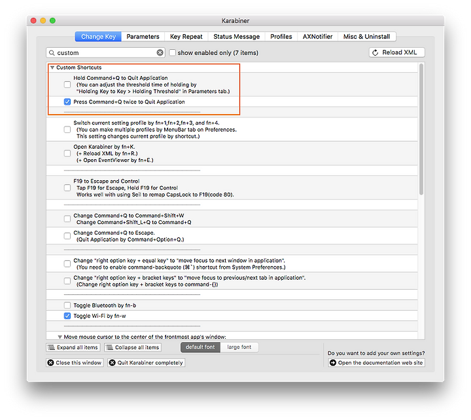Click the "Custom Shortcuts" heading text
The height and width of the screenshot is (420, 471).
[x=79, y=67]
